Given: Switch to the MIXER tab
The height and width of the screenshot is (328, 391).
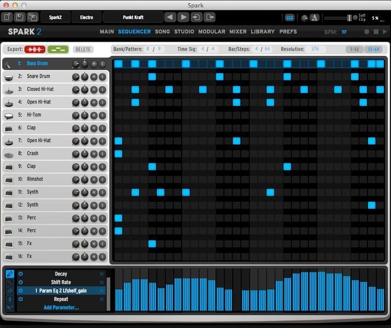Looking at the screenshot, I should (x=238, y=32).
